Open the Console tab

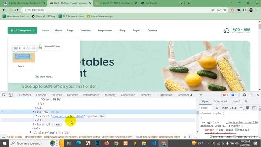(41, 95)
